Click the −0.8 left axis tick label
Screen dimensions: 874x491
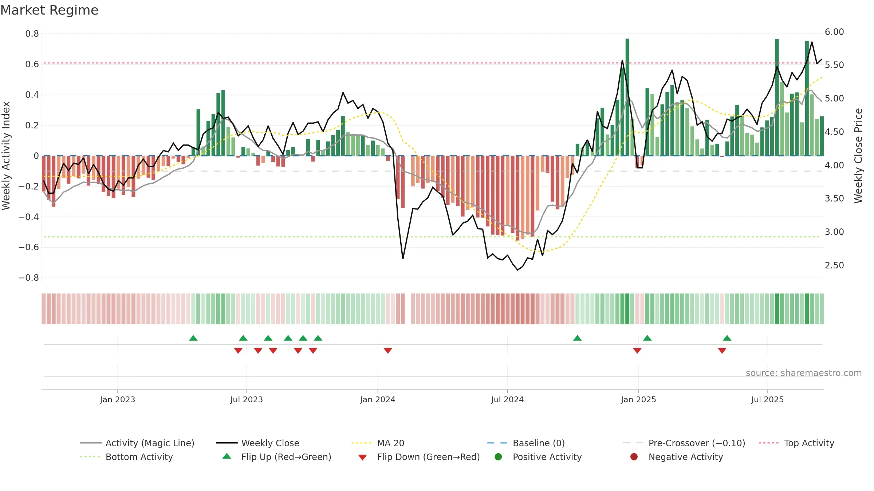29,278
